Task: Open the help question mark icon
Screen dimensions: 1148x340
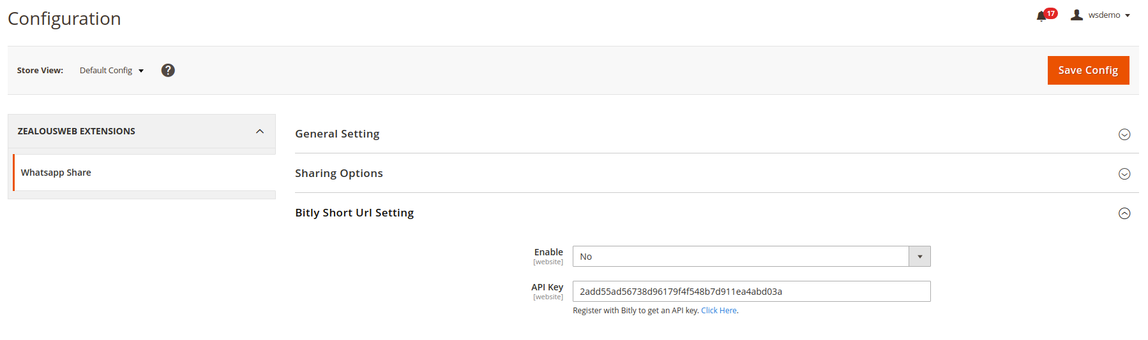Action: [168, 70]
